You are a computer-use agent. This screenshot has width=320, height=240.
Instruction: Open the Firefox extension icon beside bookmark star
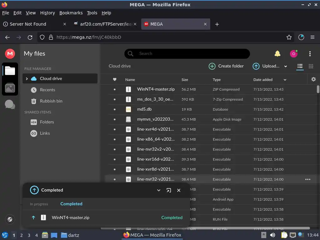[x=301, y=37]
